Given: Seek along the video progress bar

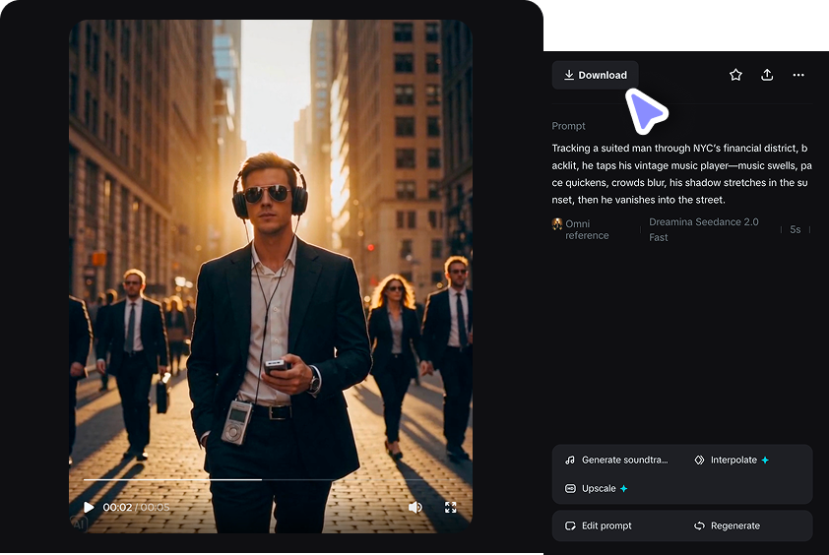Looking at the screenshot, I should 271,479.
